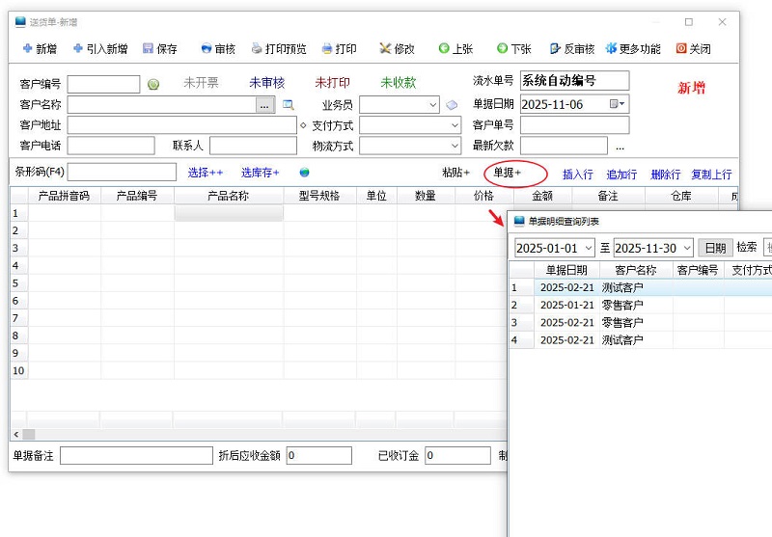
Task: Click the 追加行 link
Action: pyautogui.click(x=621, y=175)
